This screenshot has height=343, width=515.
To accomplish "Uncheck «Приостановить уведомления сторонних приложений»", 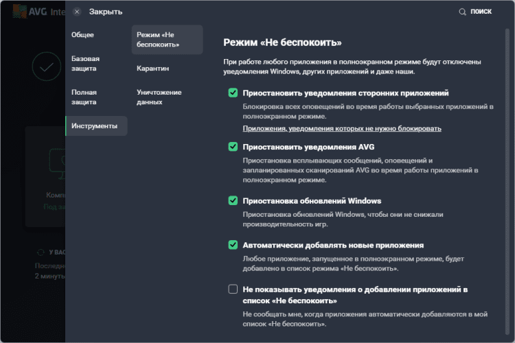I will click(x=233, y=93).
